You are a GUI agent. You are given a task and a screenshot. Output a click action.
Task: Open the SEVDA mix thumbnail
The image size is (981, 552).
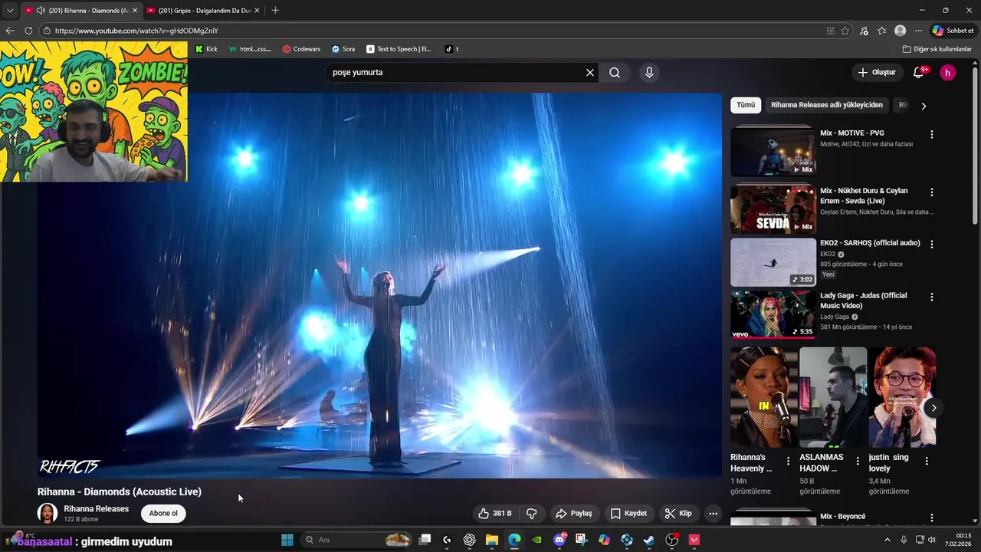tap(773, 209)
